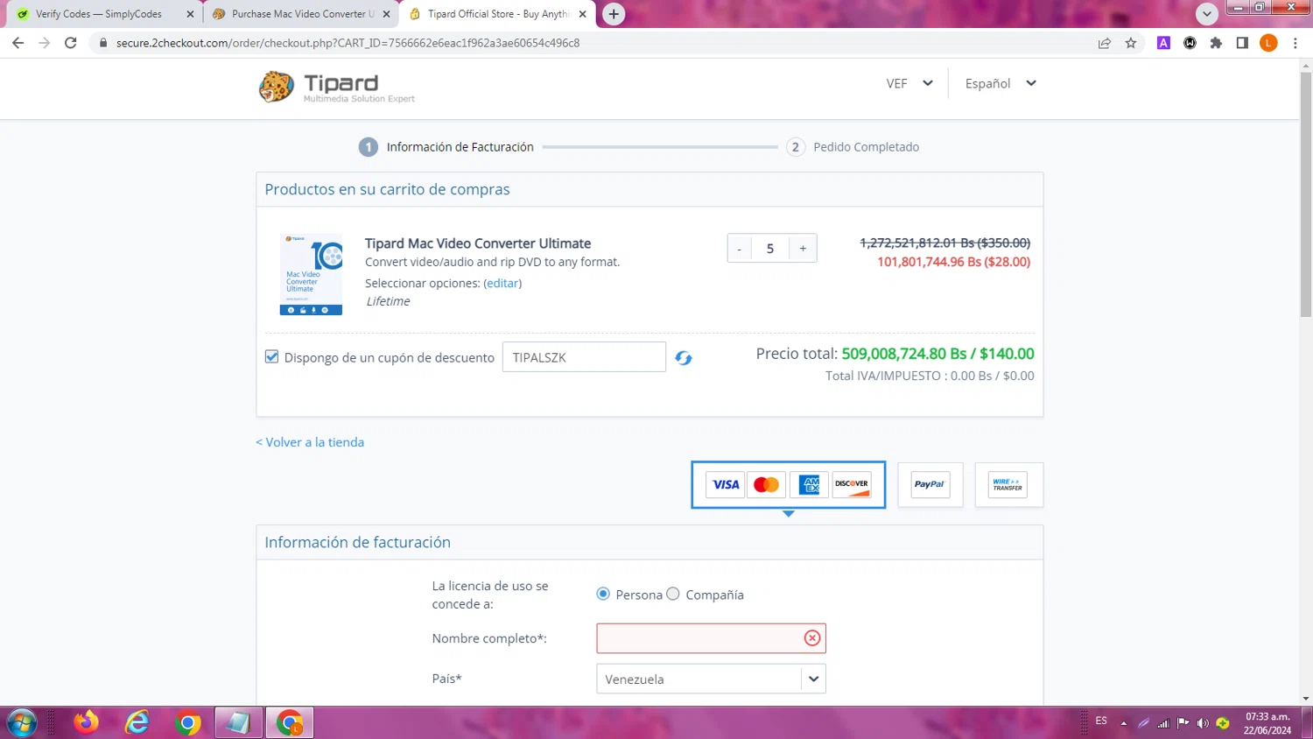Refresh the coupon code with the blue arrows icon
This screenshot has height=739, width=1313.
tap(684, 358)
